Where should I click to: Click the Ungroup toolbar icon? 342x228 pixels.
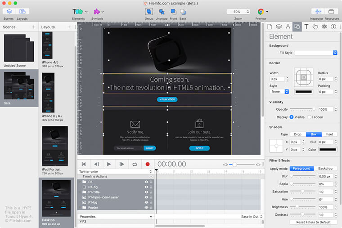tap(162, 12)
